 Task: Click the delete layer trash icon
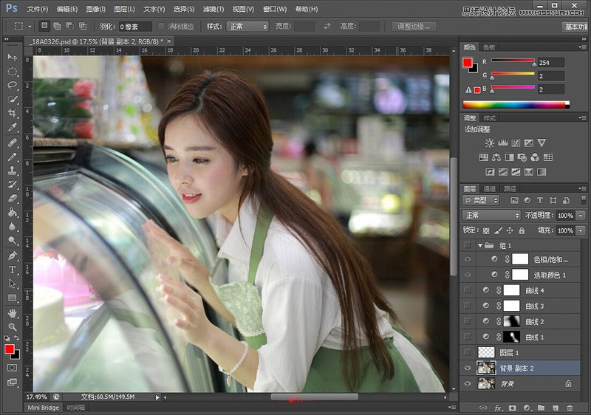pos(569,408)
